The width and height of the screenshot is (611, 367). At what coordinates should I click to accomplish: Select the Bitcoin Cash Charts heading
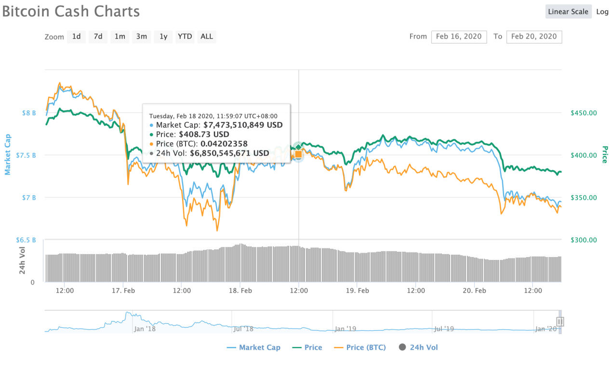(71, 12)
